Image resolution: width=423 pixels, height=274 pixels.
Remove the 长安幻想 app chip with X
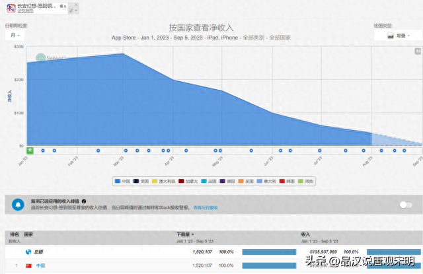(x=76, y=5)
